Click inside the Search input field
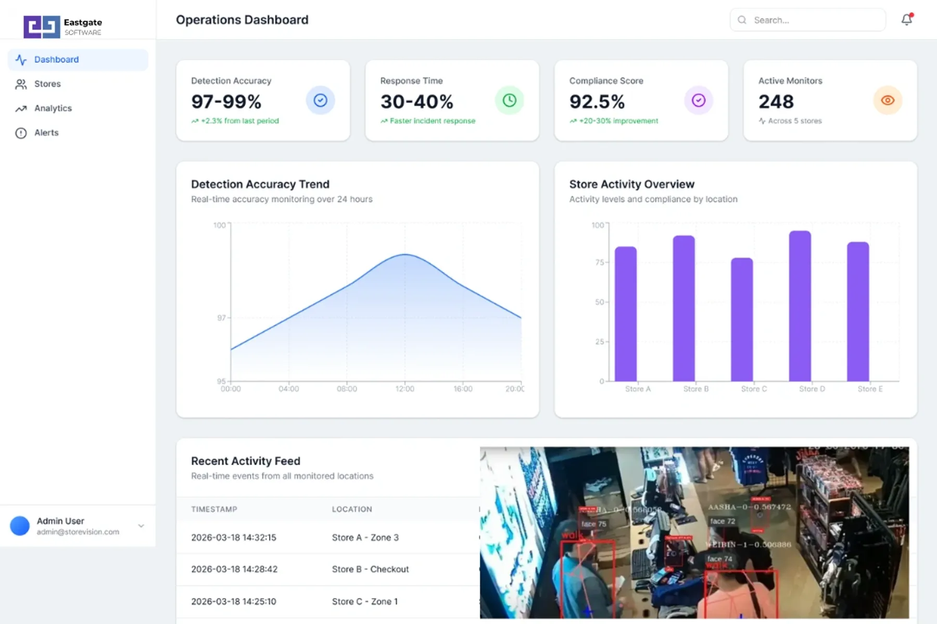This screenshot has width=937, height=624. point(807,20)
